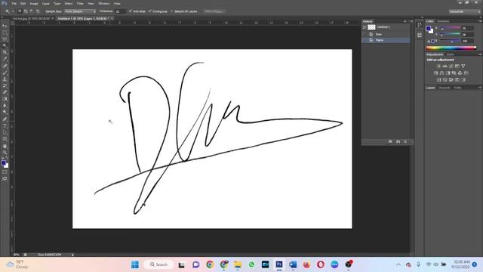Select the Lasso tool
Screen dimensions: 483x272
click(5, 39)
